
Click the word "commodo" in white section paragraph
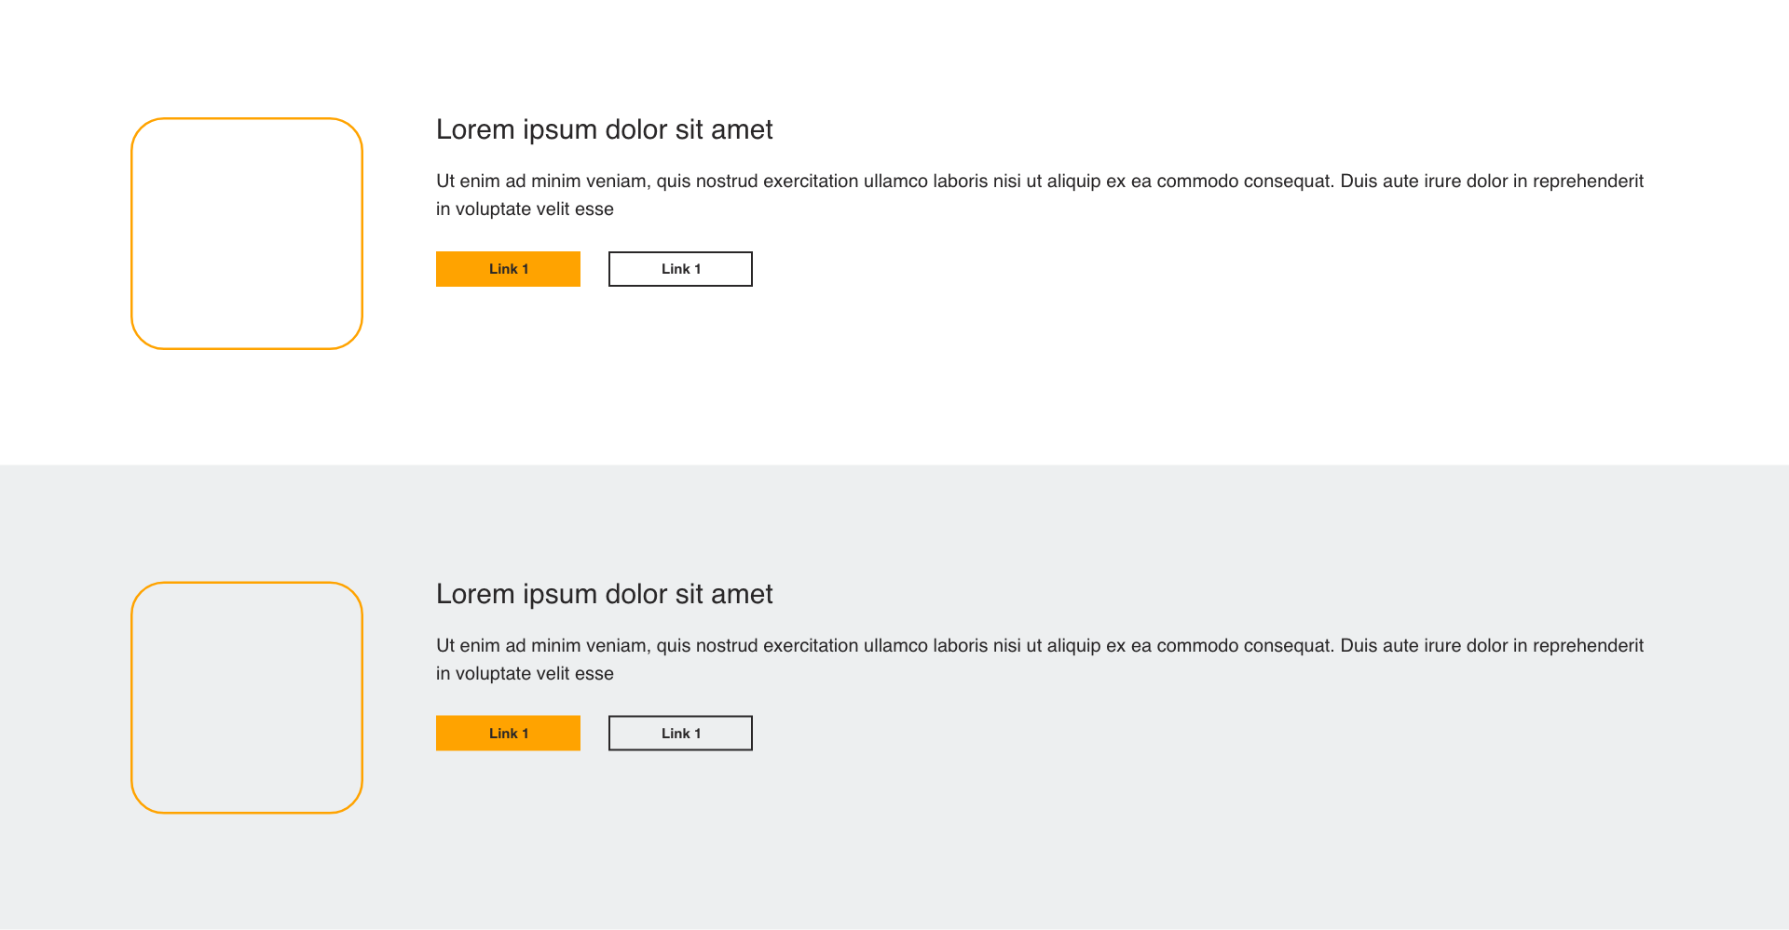(1197, 181)
